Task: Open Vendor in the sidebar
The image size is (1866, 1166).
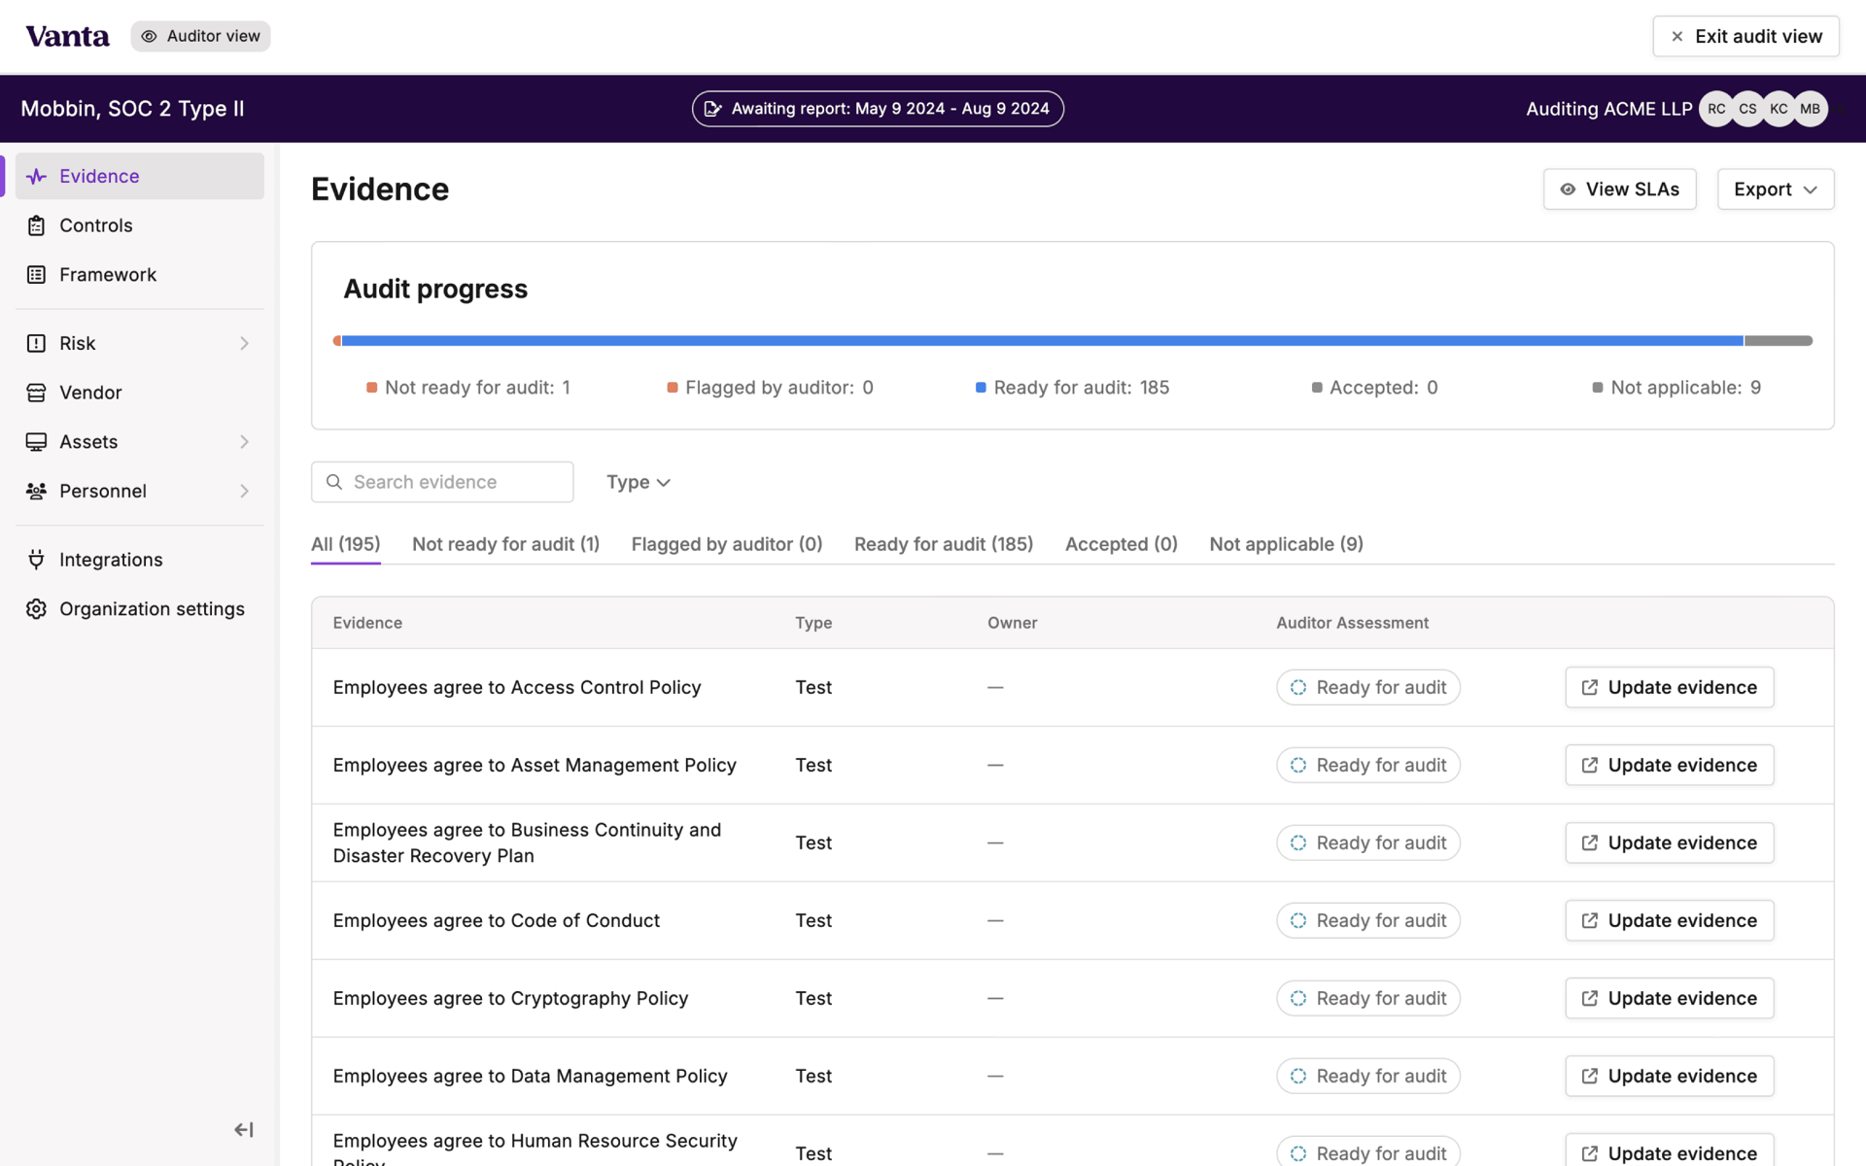Action: click(140, 393)
